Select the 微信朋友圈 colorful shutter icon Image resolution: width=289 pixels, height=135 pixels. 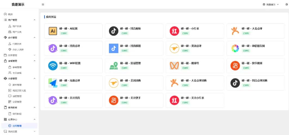tap(235, 48)
